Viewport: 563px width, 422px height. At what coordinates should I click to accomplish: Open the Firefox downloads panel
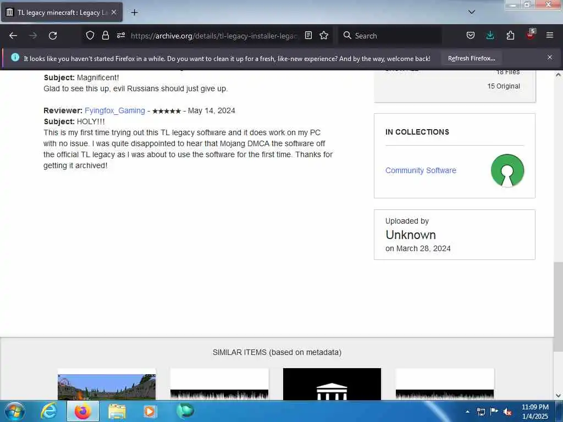(x=490, y=35)
